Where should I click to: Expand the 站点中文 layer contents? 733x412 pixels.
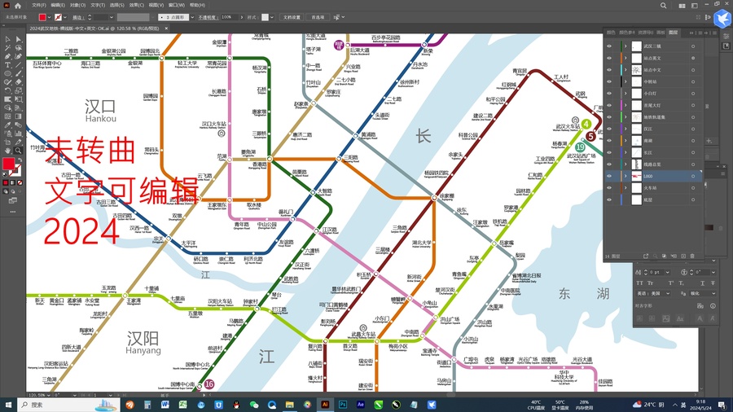(x=625, y=69)
